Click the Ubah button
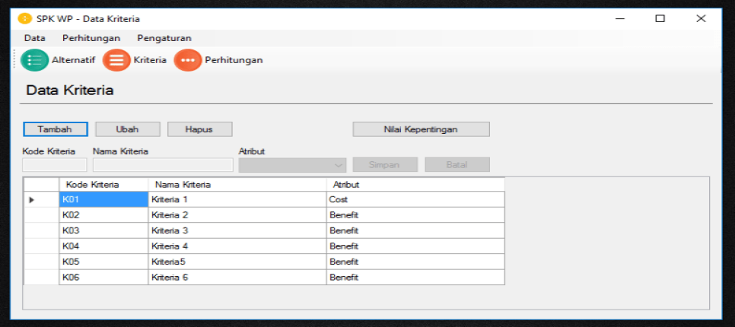Viewport: 735px width, 327px height. [128, 129]
